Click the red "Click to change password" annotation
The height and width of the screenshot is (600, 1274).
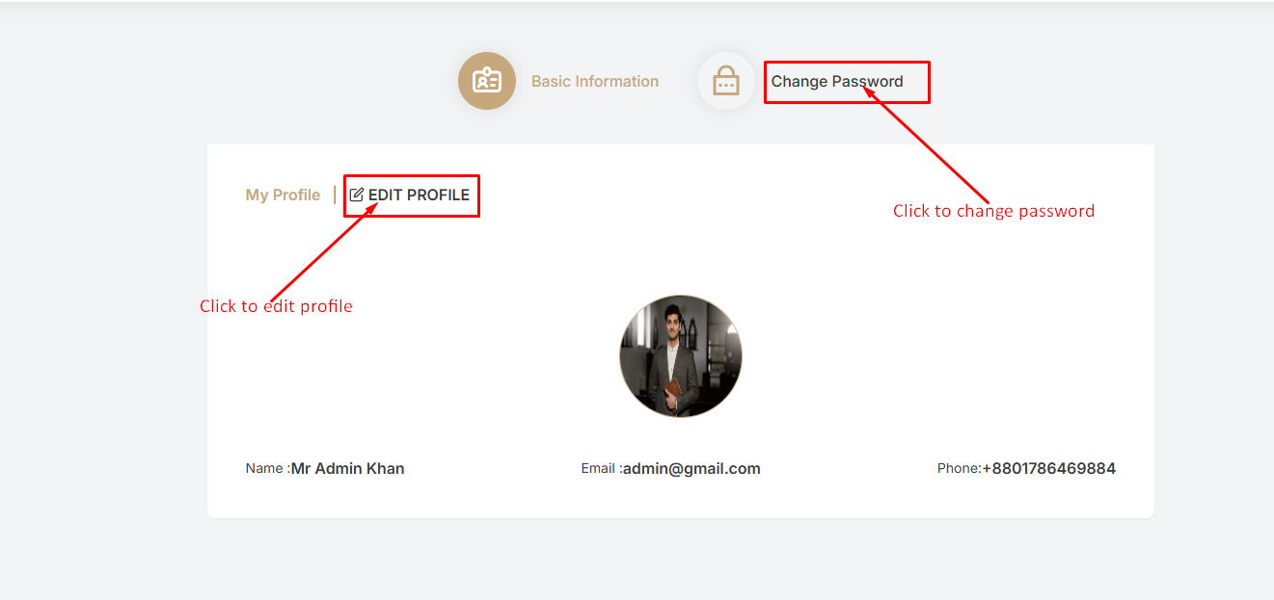point(994,211)
